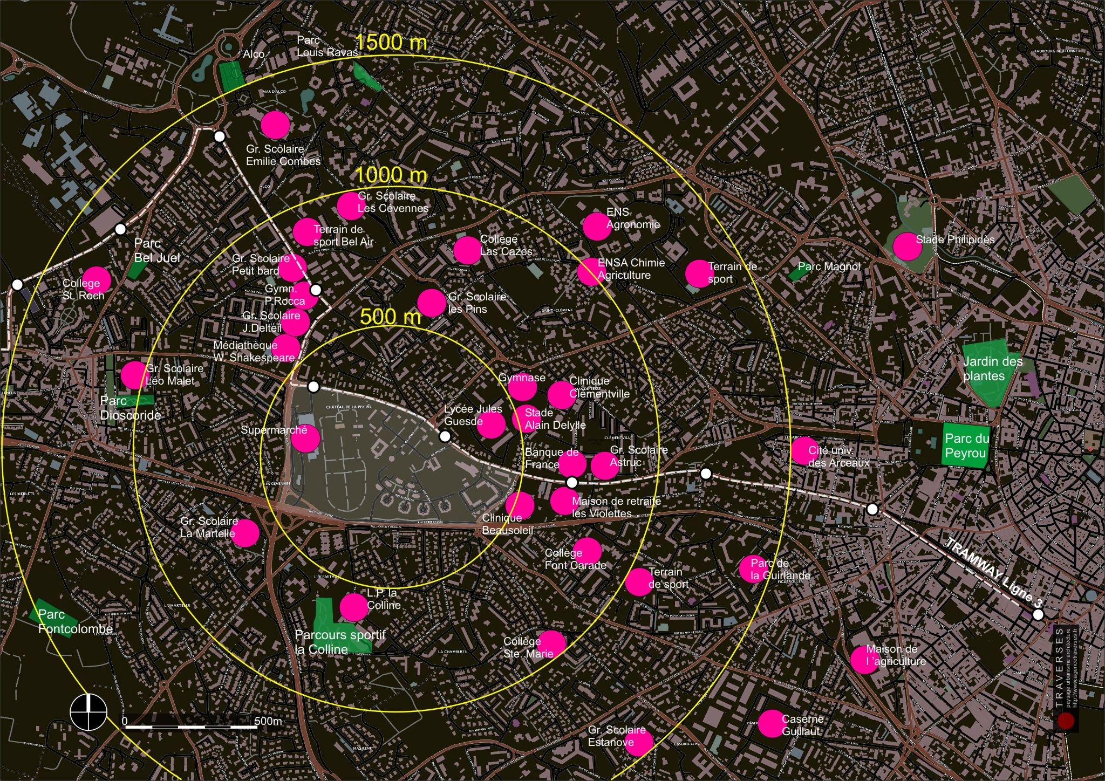The width and height of the screenshot is (1105, 781).
Task: Click the 1000 m radius label
Action: point(391,175)
